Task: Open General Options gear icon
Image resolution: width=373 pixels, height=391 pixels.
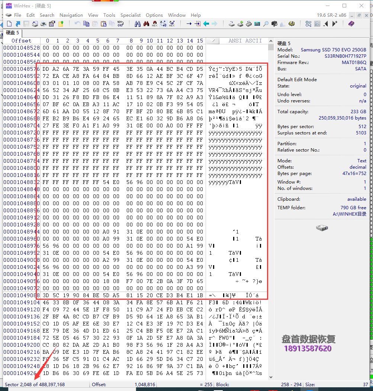Action: pos(292,24)
